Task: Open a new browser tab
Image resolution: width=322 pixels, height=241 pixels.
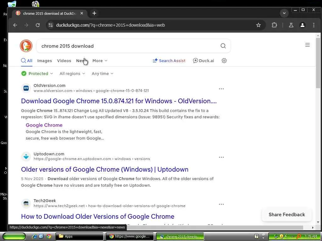Action: click(94, 13)
